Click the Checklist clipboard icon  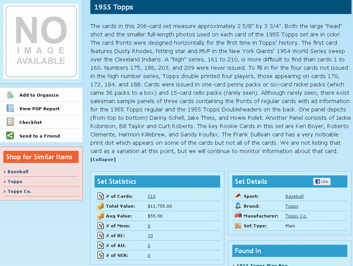(10, 122)
